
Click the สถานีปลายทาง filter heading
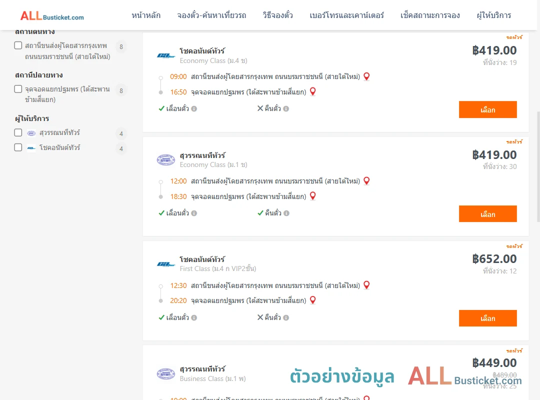[39, 75]
